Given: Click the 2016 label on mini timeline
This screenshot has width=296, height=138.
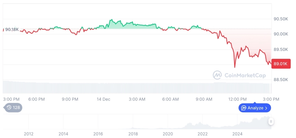Looking at the screenshot, I should pyautogui.click(x=98, y=134).
